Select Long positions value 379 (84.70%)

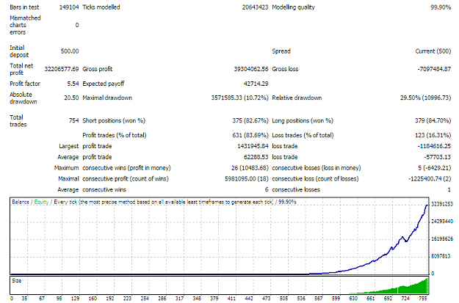[x=433, y=120]
